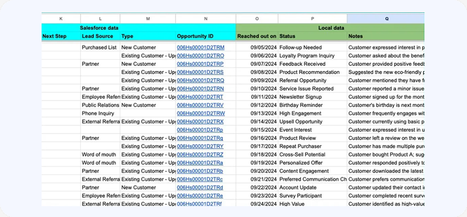This screenshot has height=217, width=467.
Task: Open the opportunity link in the 09/19/2024 row
Action: 200,162
